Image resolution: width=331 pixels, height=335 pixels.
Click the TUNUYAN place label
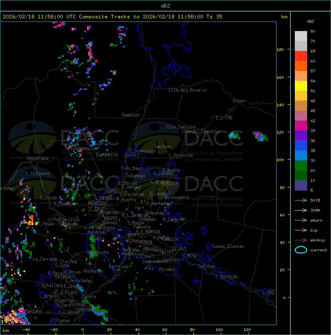click(x=85, y=310)
